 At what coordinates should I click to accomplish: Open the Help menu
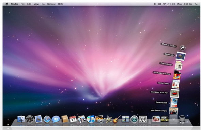61,4
